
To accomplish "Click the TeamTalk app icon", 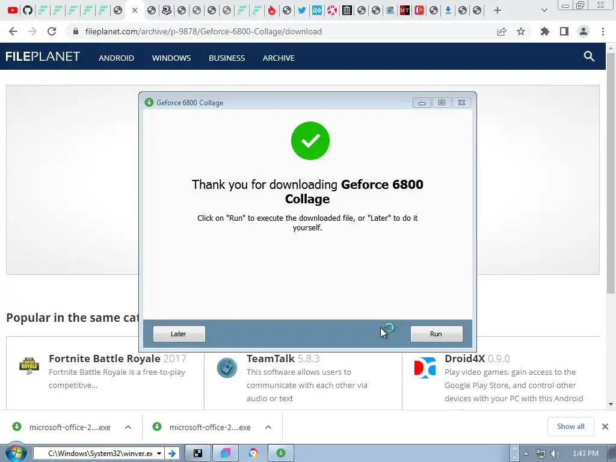I will (x=227, y=368).
